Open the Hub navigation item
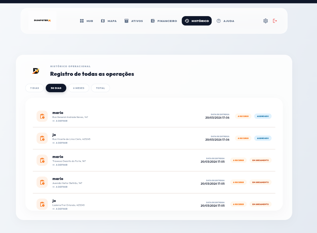Screen dimensions: 317x233 click(86, 21)
